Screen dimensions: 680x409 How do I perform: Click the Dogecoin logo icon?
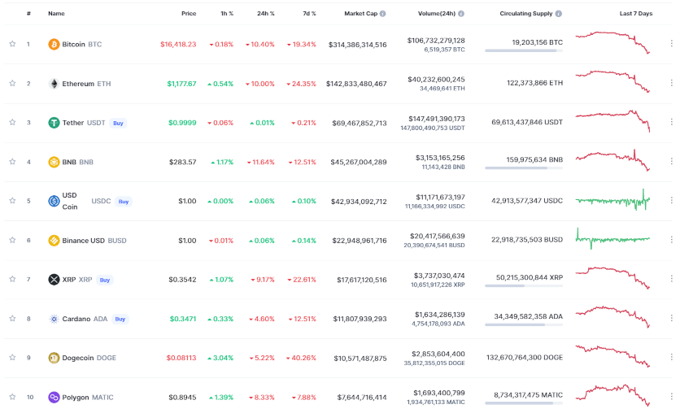click(54, 358)
